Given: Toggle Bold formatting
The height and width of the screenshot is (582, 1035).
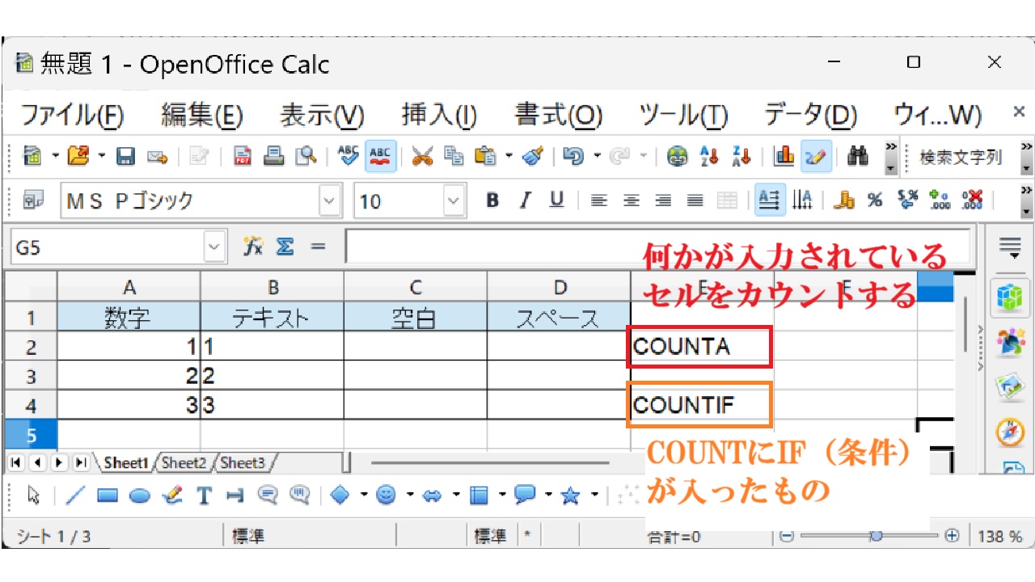Looking at the screenshot, I should click(x=492, y=200).
